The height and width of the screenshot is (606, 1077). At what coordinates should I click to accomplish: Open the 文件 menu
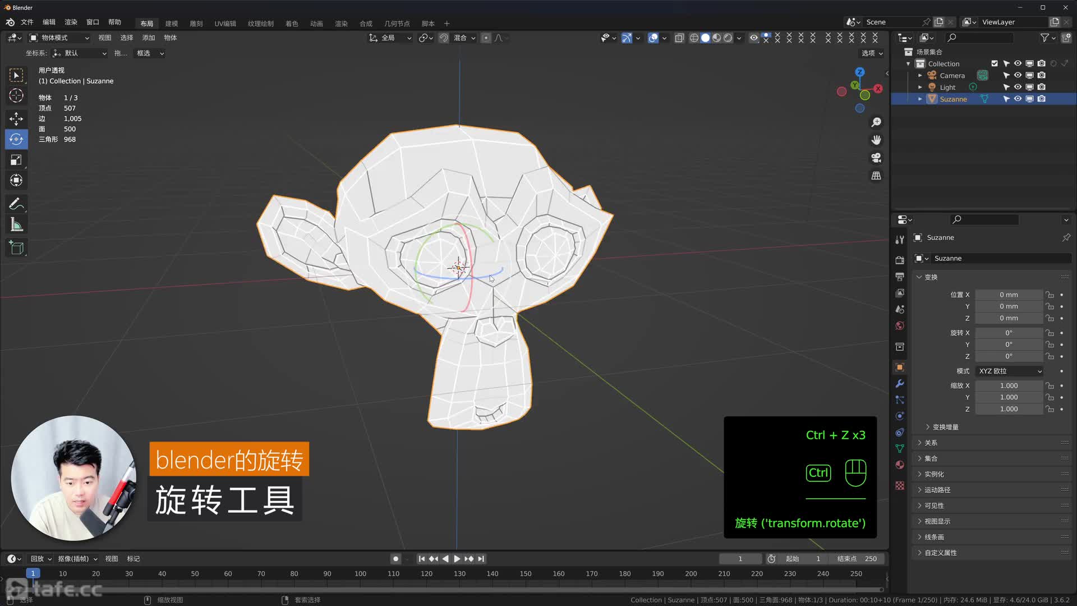pyautogui.click(x=27, y=22)
